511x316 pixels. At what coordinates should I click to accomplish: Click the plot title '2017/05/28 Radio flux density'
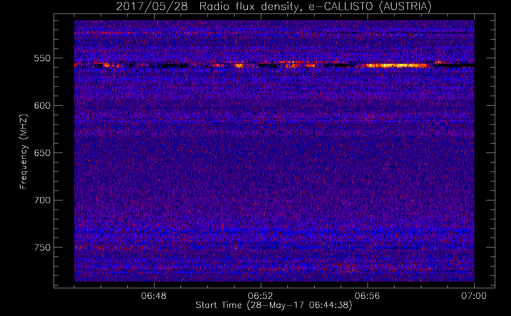click(x=274, y=6)
